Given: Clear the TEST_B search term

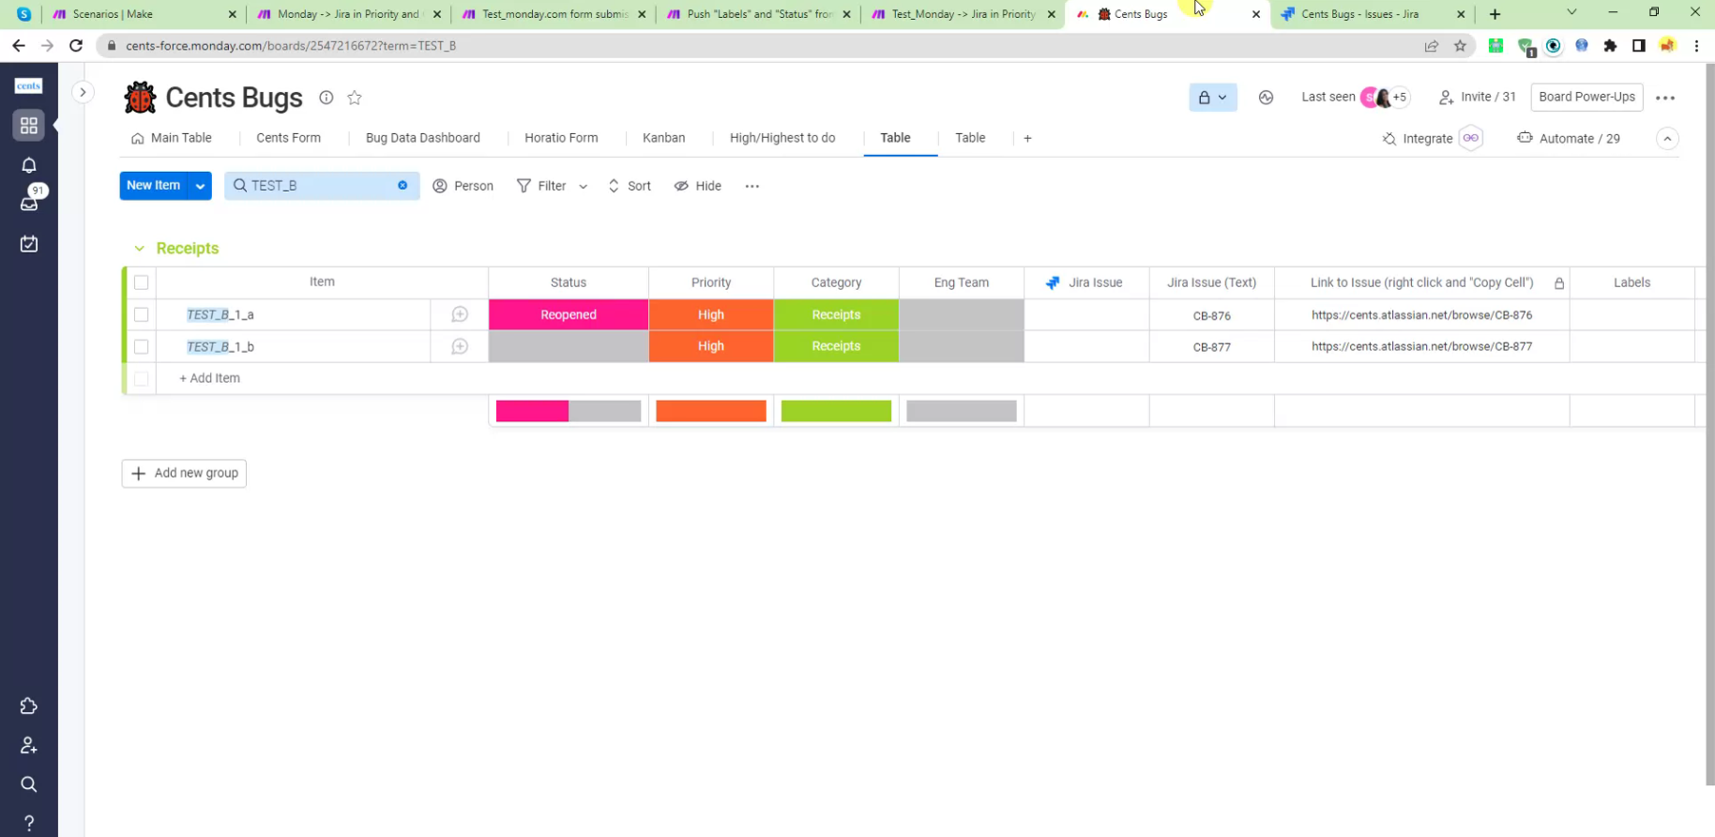Looking at the screenshot, I should [402, 186].
